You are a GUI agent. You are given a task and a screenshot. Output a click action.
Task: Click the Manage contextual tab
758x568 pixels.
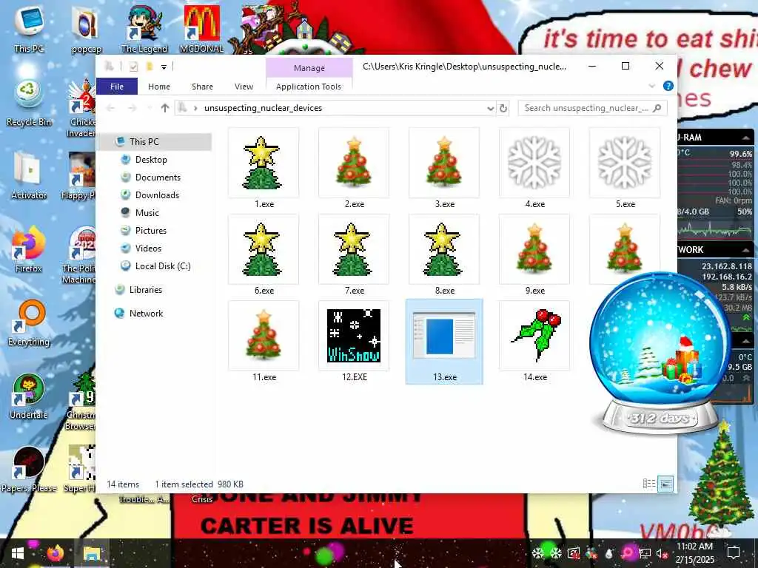(309, 68)
